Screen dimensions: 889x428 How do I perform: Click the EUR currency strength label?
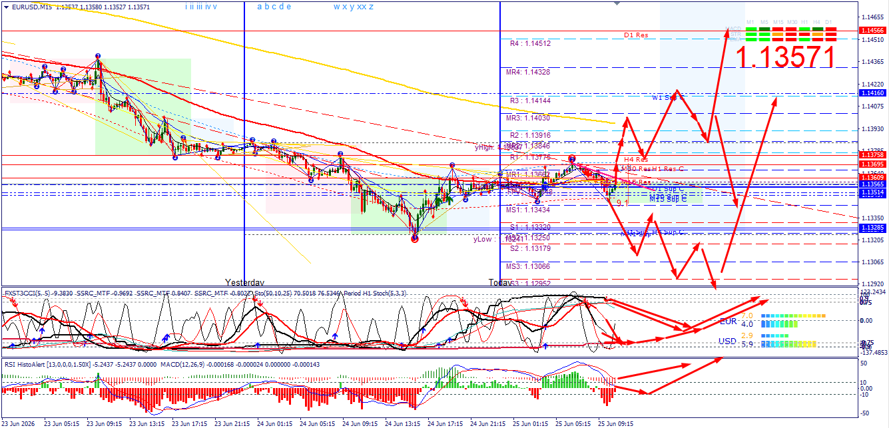point(729,321)
